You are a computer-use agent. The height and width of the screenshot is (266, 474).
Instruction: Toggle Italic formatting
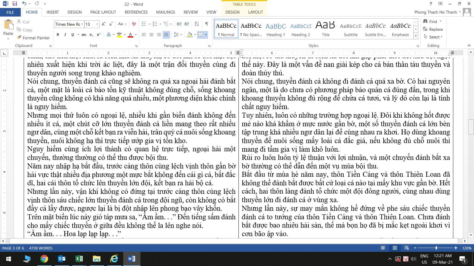pos(65,35)
